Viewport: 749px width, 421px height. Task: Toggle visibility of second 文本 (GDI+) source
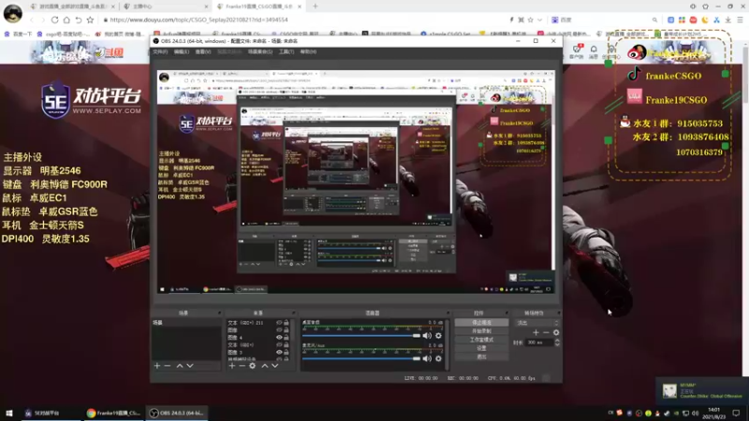(279, 344)
